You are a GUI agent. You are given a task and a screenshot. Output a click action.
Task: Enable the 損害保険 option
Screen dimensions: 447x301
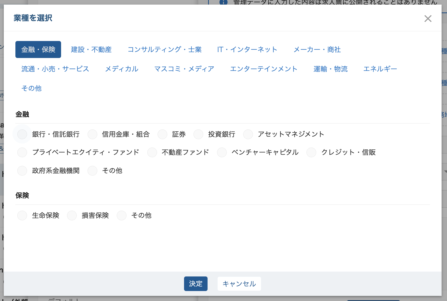(72, 216)
